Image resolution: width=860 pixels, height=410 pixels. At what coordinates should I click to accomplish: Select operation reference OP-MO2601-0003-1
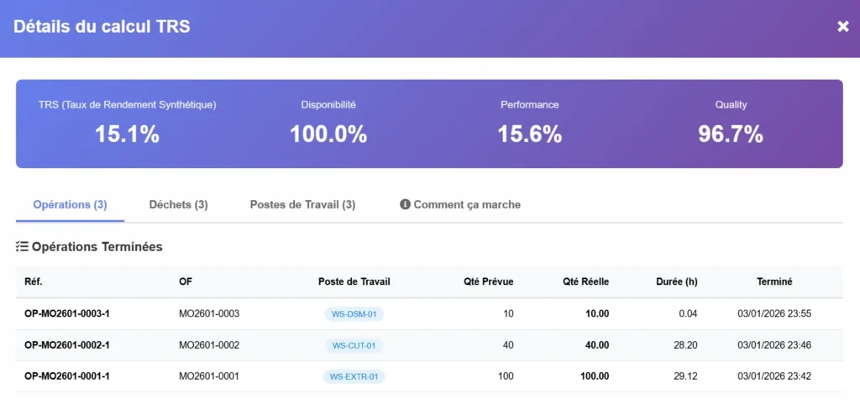(x=67, y=314)
